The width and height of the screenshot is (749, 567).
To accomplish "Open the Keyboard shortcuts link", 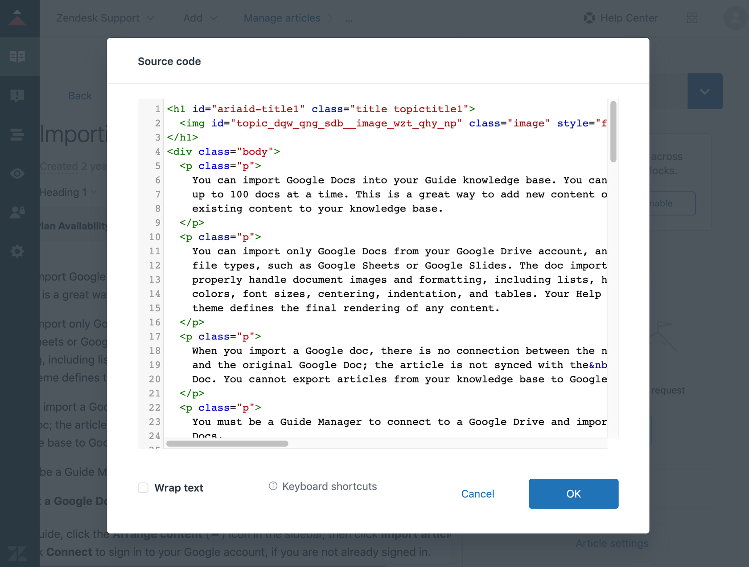I will pyautogui.click(x=329, y=486).
